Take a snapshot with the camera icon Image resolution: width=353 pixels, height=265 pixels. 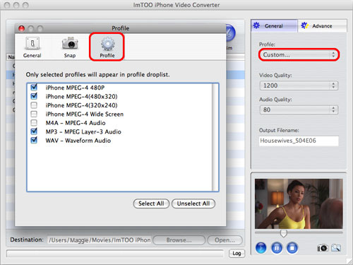point(323,248)
